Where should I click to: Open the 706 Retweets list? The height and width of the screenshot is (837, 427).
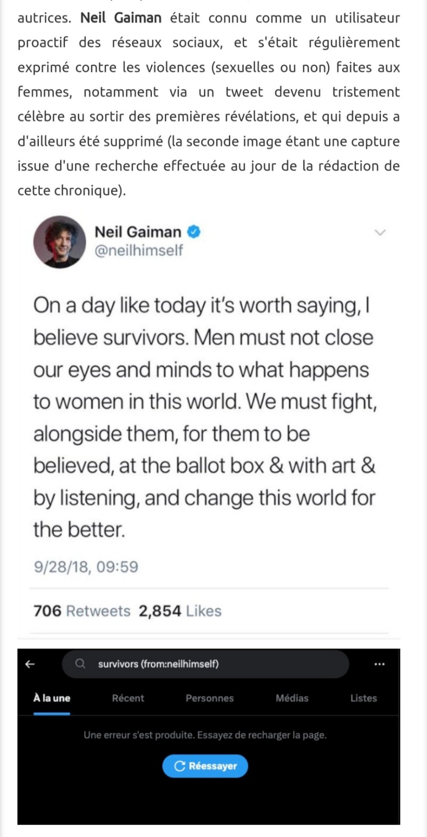(x=82, y=611)
